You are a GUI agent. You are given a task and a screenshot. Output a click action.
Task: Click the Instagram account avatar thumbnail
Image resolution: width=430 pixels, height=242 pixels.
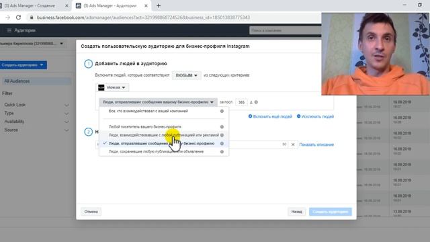[x=101, y=87]
